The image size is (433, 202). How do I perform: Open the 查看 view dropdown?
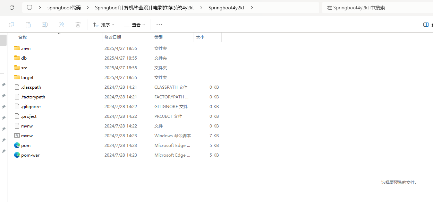(x=134, y=25)
